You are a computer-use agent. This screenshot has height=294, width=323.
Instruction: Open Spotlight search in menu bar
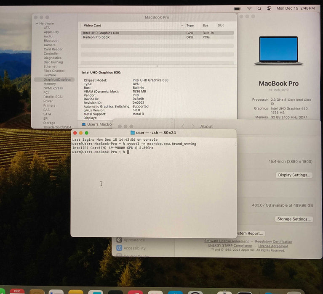259,8
